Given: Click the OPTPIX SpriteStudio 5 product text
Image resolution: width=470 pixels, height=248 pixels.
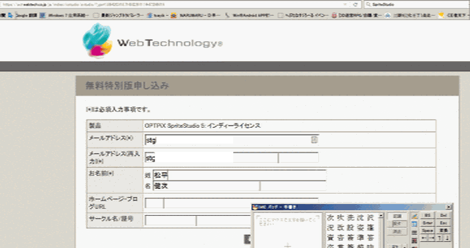Looking at the screenshot, I should tap(202, 126).
